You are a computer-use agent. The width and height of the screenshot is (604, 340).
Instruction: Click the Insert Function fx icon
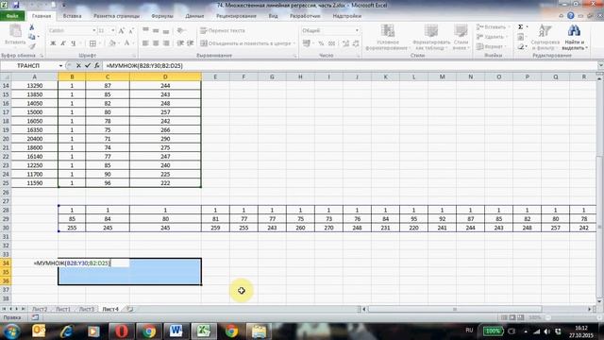(x=97, y=66)
